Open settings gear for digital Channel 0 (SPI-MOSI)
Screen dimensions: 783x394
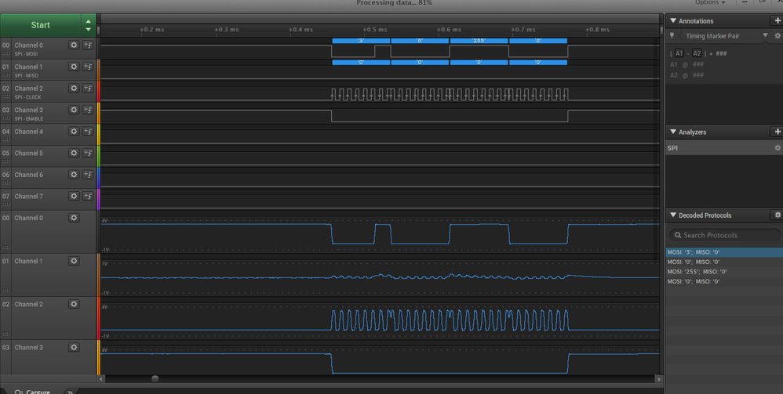(x=74, y=45)
